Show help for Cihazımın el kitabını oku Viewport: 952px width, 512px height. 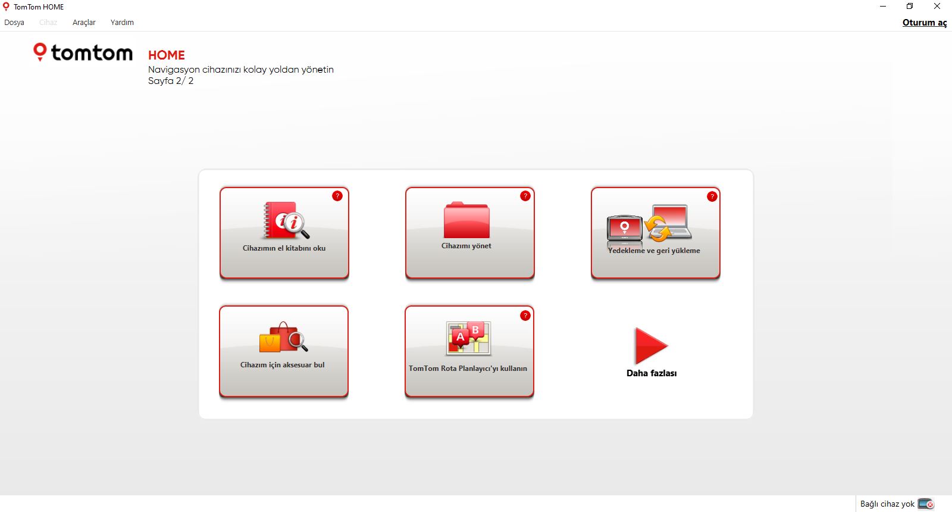(337, 196)
